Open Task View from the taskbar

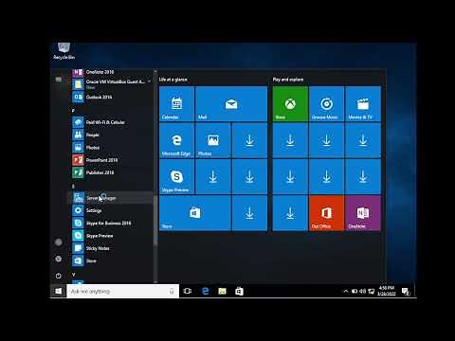point(188,291)
